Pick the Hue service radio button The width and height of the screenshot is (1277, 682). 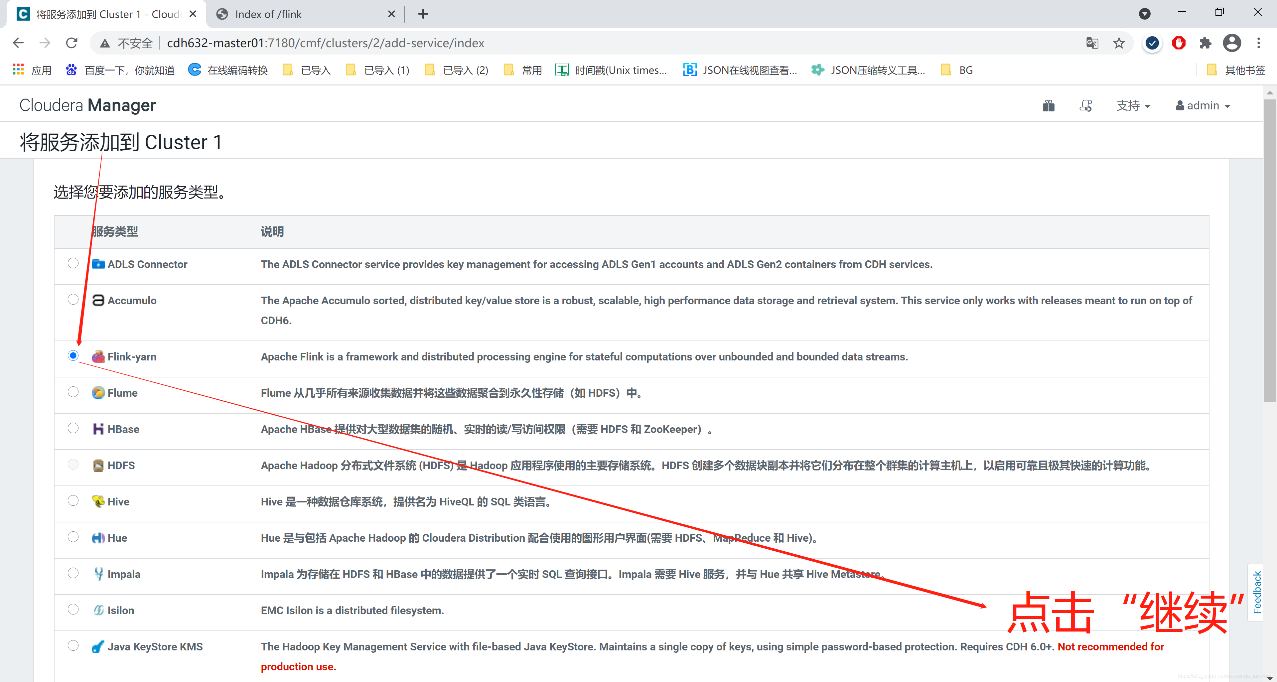(x=73, y=537)
